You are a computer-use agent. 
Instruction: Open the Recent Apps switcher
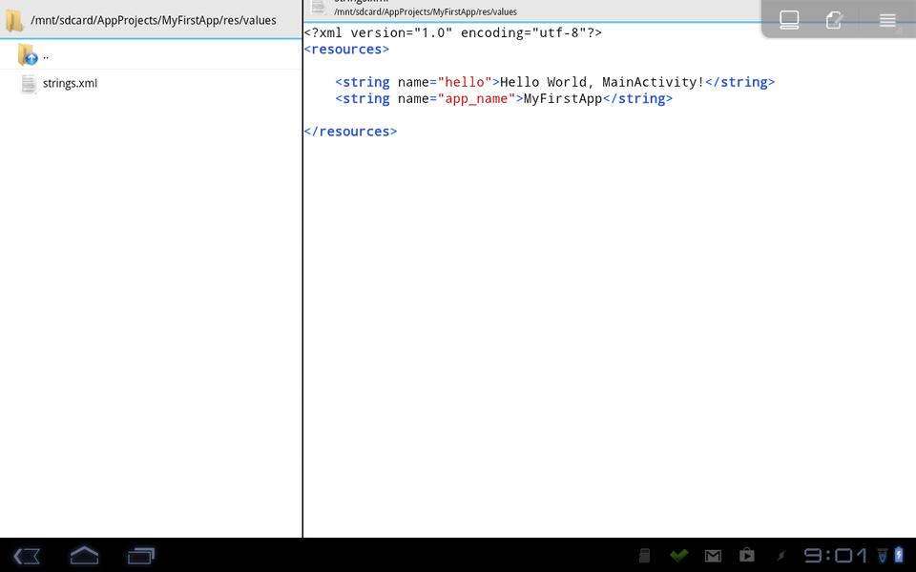[141, 555]
